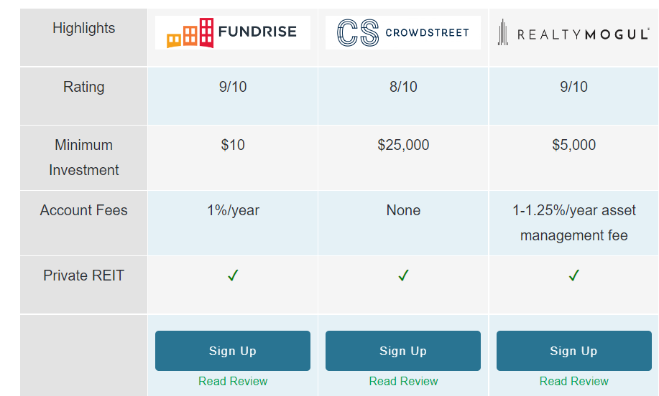Open the CrowdStreet Read Review link

coord(403,381)
